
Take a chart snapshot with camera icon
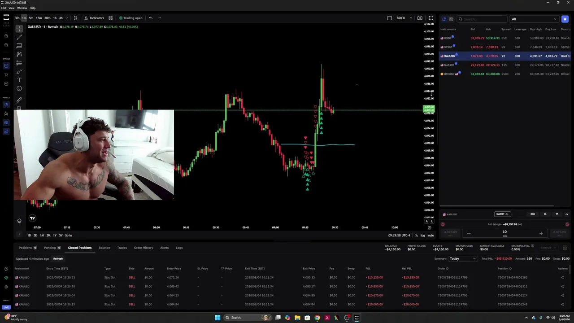420,18
